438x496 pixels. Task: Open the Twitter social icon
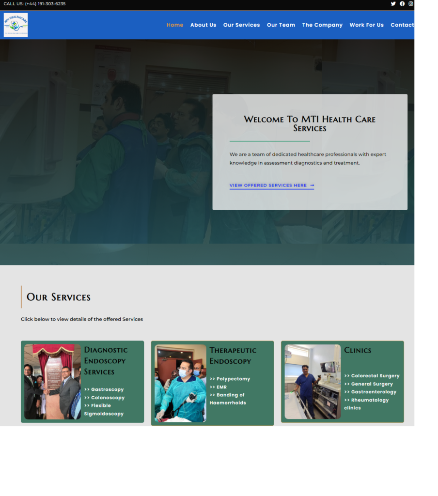click(x=393, y=4)
